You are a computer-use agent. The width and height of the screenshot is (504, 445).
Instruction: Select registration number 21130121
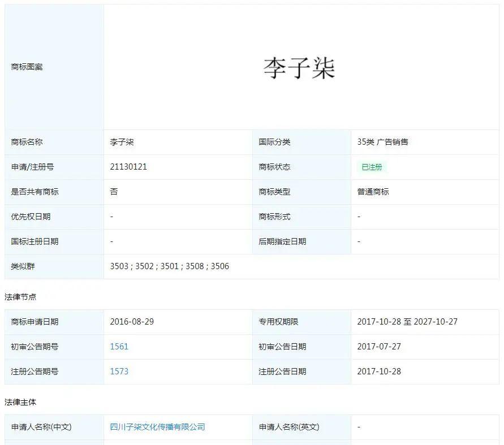(x=128, y=167)
